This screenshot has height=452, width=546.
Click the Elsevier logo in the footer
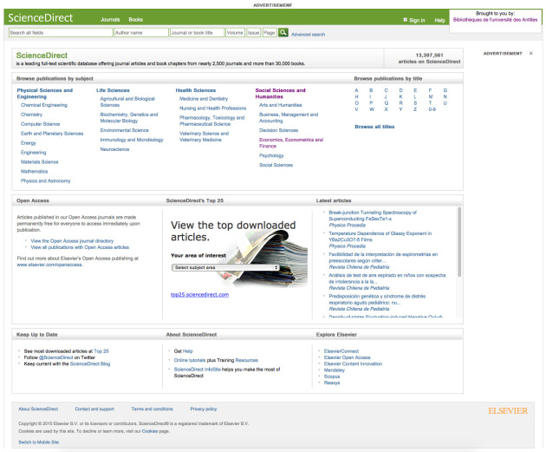(509, 409)
